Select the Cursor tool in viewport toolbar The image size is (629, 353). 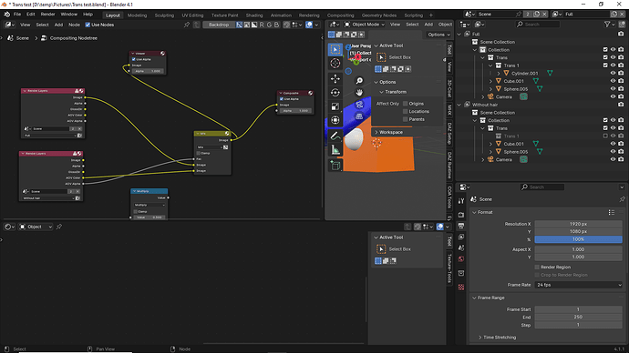point(335,64)
